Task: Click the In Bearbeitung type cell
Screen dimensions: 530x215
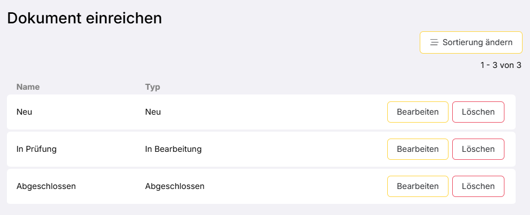Action: click(173, 149)
